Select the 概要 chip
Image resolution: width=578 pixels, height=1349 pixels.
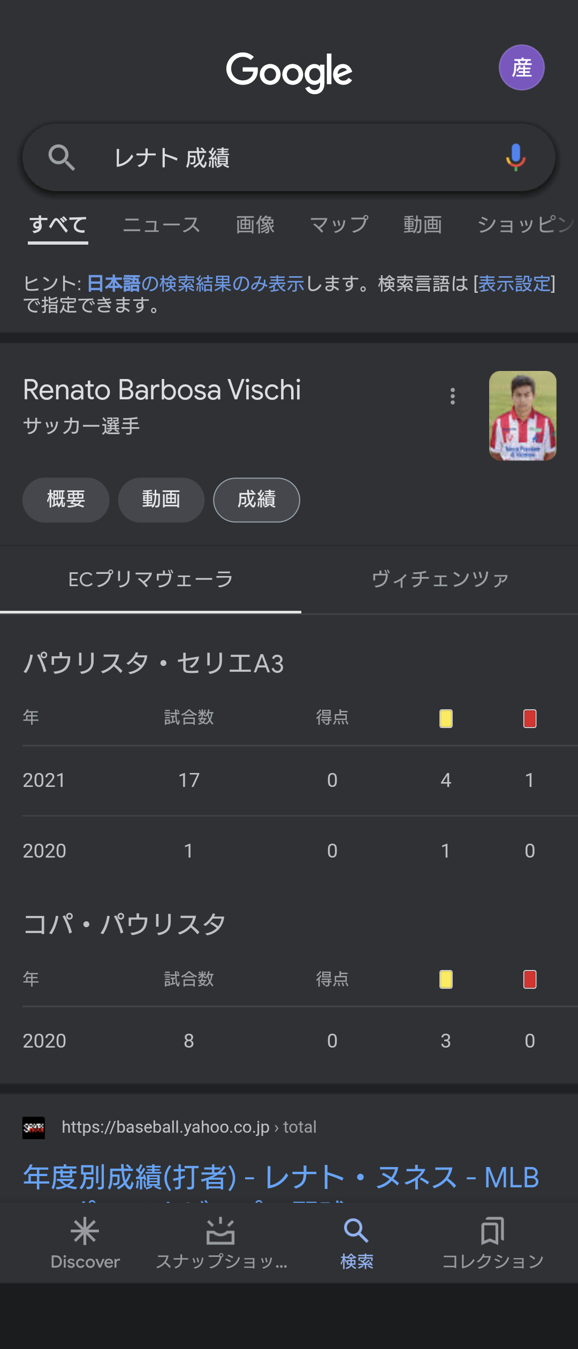[66, 499]
